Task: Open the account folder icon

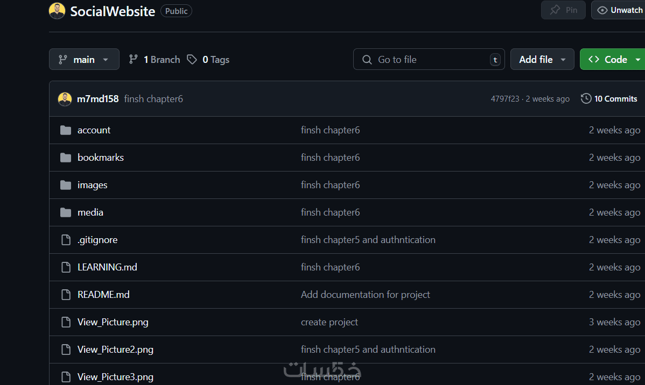Action: point(66,130)
